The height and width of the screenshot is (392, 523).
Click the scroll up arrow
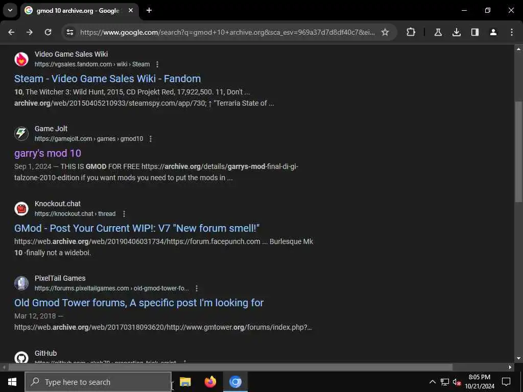click(x=518, y=49)
